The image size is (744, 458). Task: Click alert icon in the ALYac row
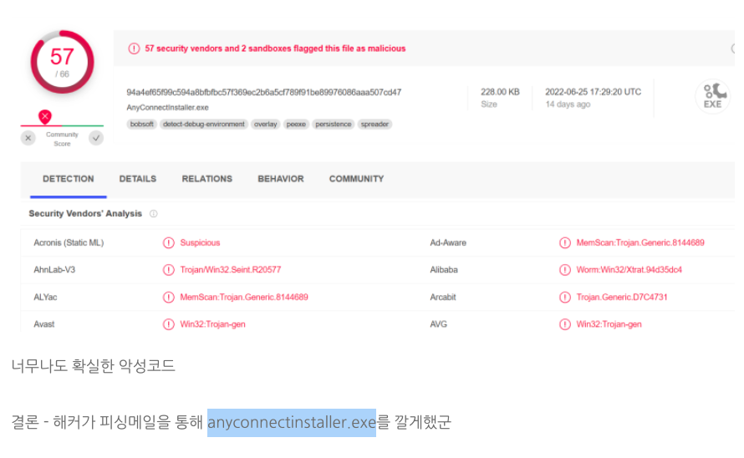[x=168, y=298]
